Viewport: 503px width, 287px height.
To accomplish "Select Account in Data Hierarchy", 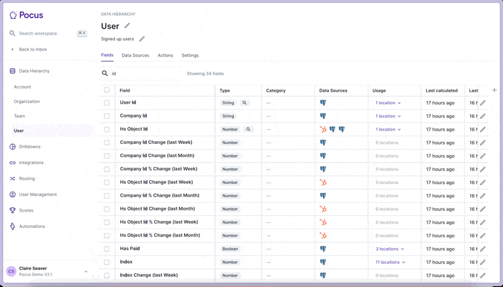I will coord(22,87).
